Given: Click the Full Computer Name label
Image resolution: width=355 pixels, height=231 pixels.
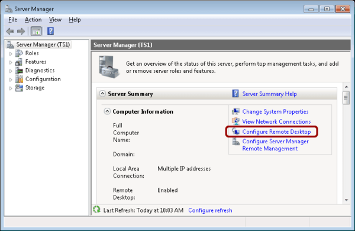Looking at the screenshot, I should pyautogui.click(x=126, y=133).
